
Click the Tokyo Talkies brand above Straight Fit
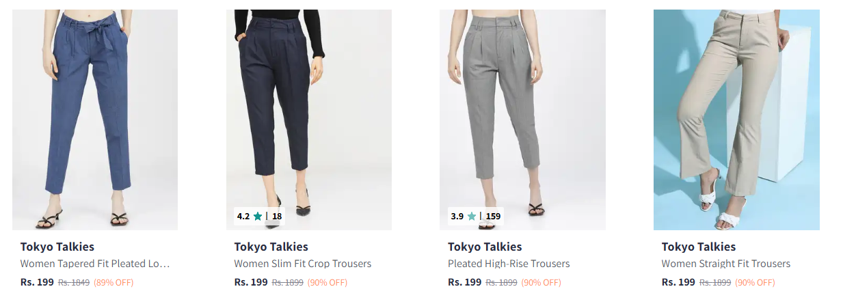[699, 247]
